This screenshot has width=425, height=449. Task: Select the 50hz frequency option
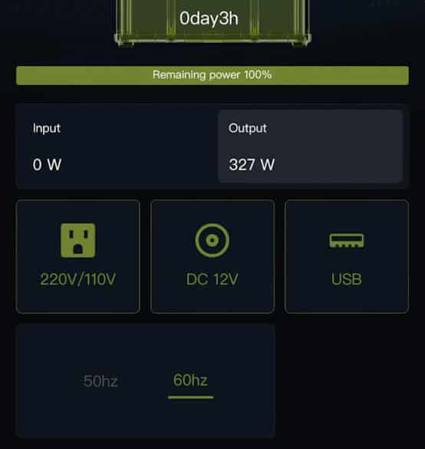pyautogui.click(x=100, y=381)
